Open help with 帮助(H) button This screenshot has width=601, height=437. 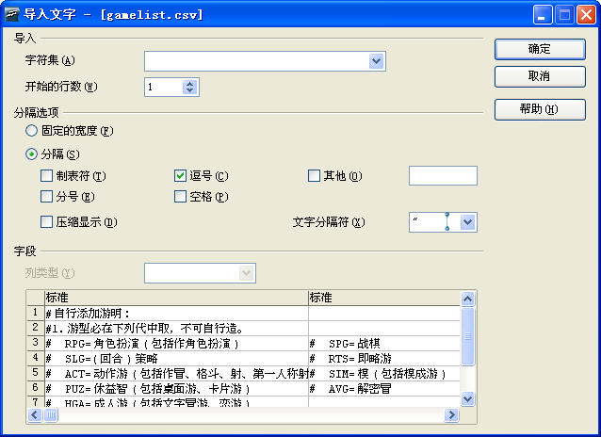click(x=540, y=109)
